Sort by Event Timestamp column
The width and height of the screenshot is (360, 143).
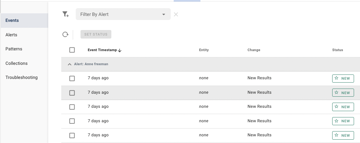click(104, 50)
